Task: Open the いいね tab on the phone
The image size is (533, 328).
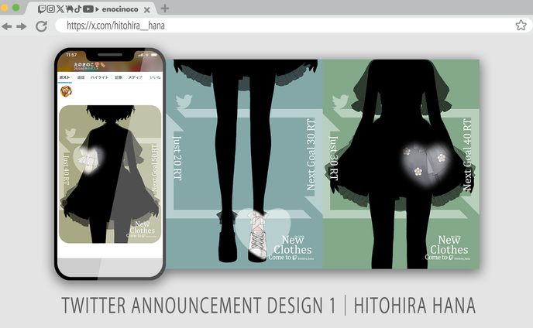Action: [x=155, y=78]
